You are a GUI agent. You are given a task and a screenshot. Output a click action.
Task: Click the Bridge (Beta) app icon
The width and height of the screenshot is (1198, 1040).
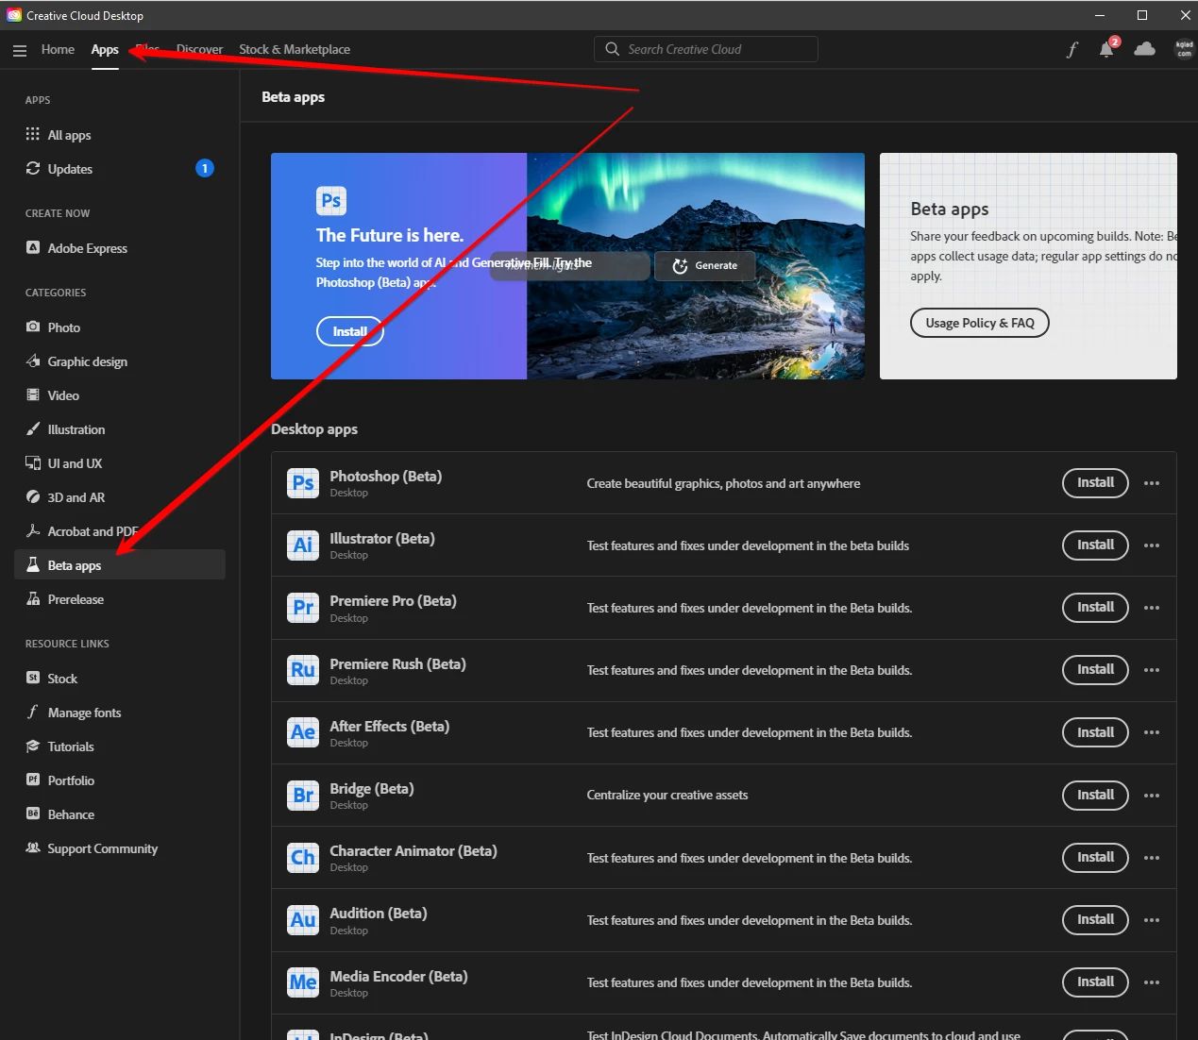(x=303, y=795)
